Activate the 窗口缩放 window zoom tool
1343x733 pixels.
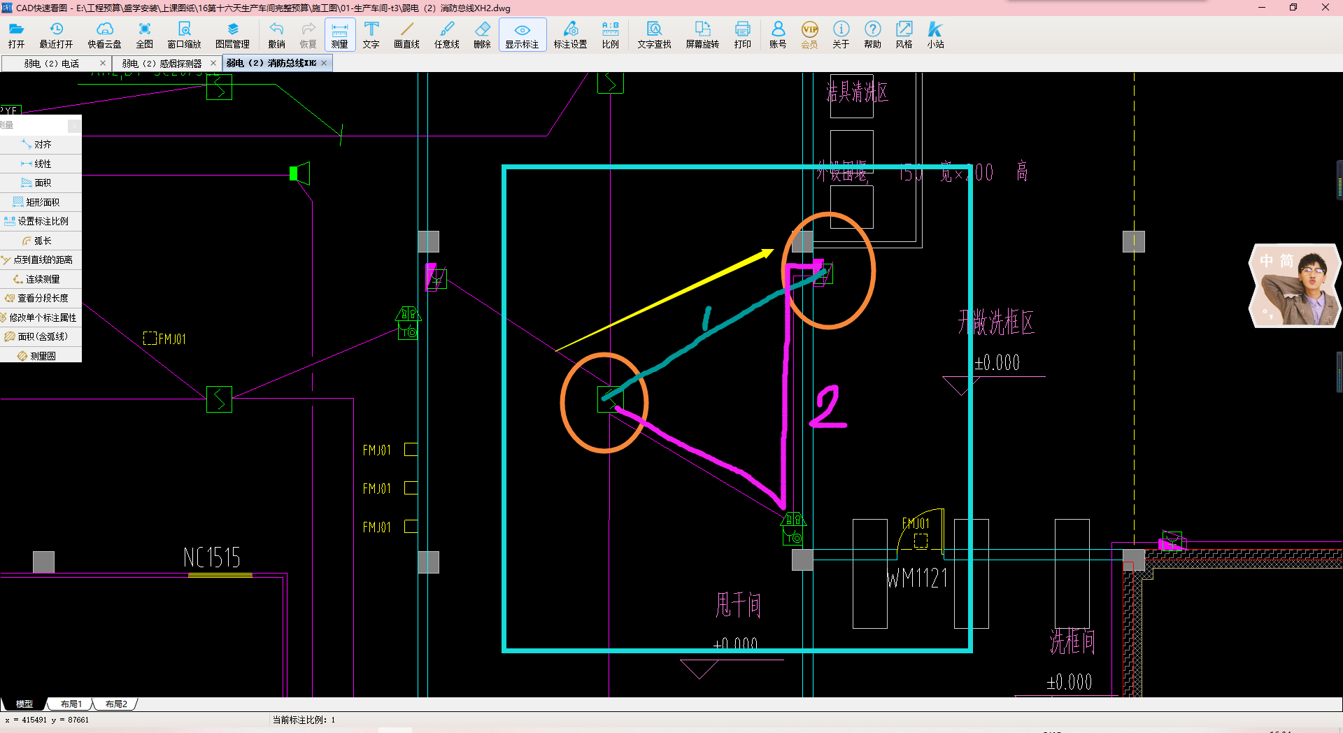click(x=184, y=35)
